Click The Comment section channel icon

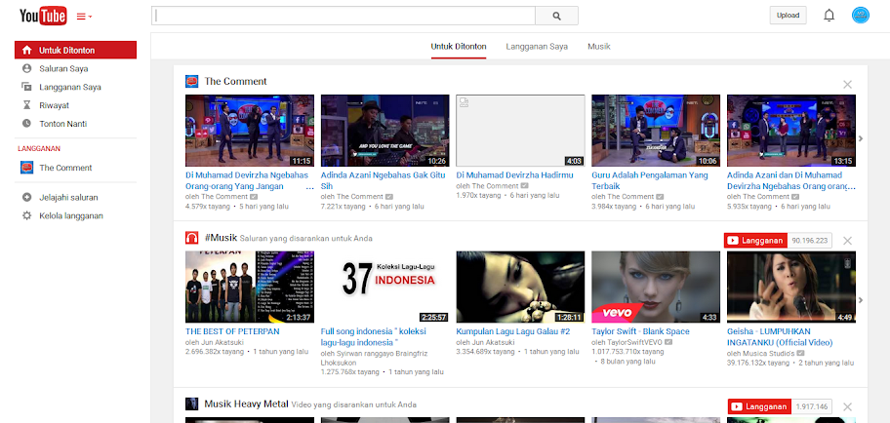click(x=192, y=81)
